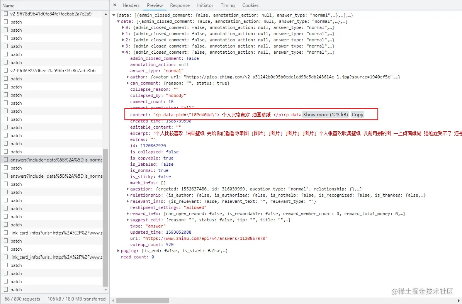Expand data item 3
This screenshot has height=304, width=462.
click(x=123, y=46)
